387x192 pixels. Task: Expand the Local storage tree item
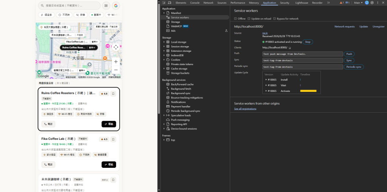pyautogui.click(x=164, y=42)
